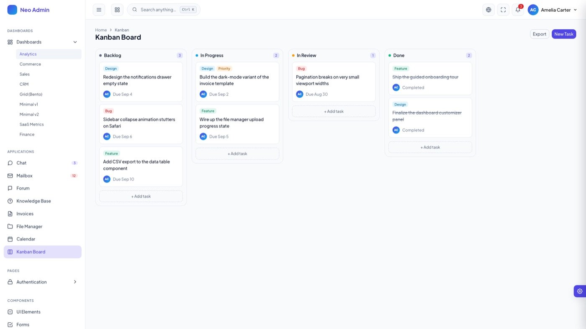The width and height of the screenshot is (586, 329).
Task: Toggle the sidebar with the hamburger menu icon
Action: 99,10
